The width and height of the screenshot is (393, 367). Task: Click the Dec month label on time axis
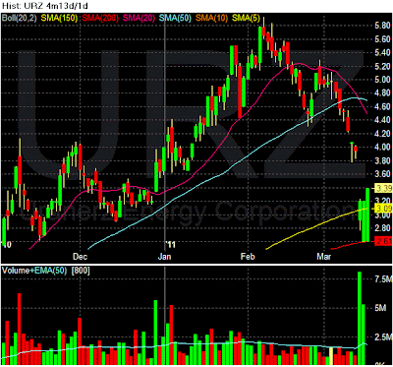click(x=81, y=256)
